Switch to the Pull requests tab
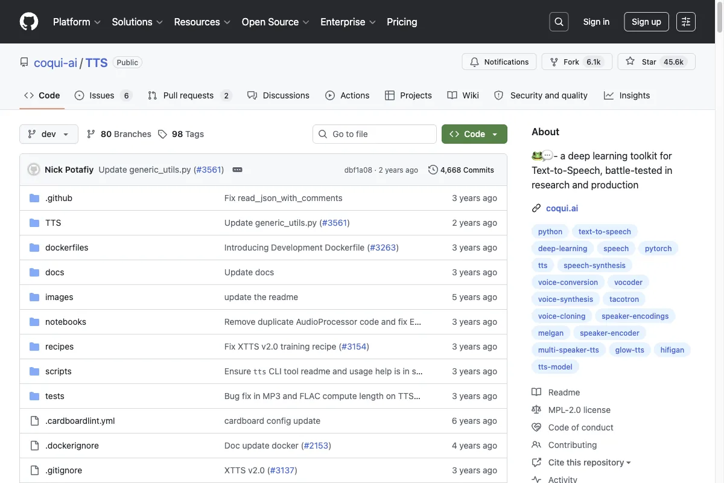724x483 pixels. pos(189,95)
